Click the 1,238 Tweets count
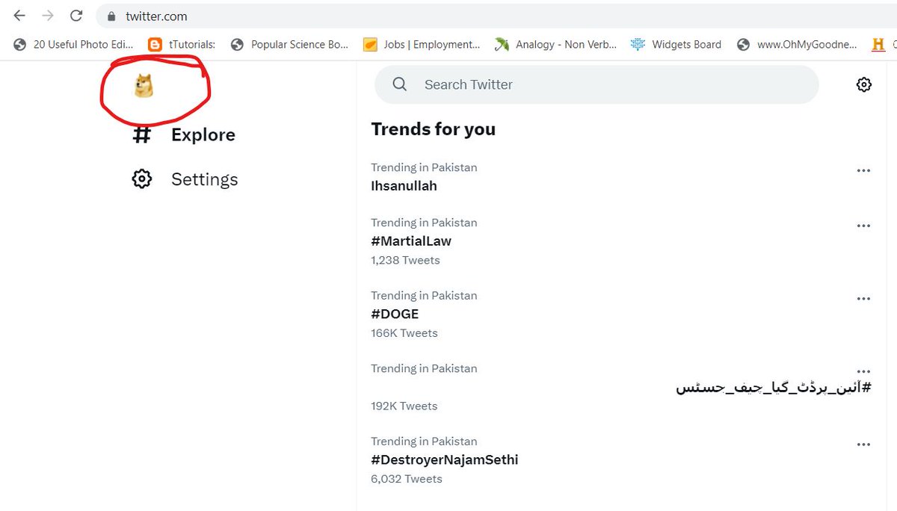This screenshot has height=511, width=897. (x=405, y=260)
